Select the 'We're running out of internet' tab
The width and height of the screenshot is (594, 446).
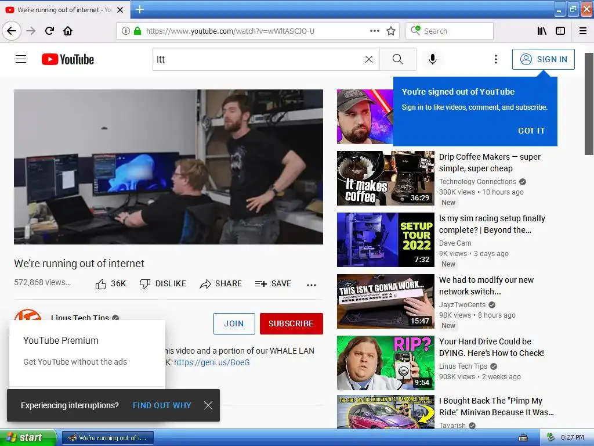64,10
